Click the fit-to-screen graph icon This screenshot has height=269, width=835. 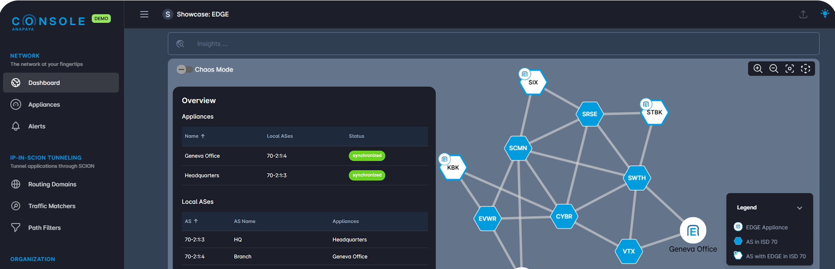pos(805,69)
